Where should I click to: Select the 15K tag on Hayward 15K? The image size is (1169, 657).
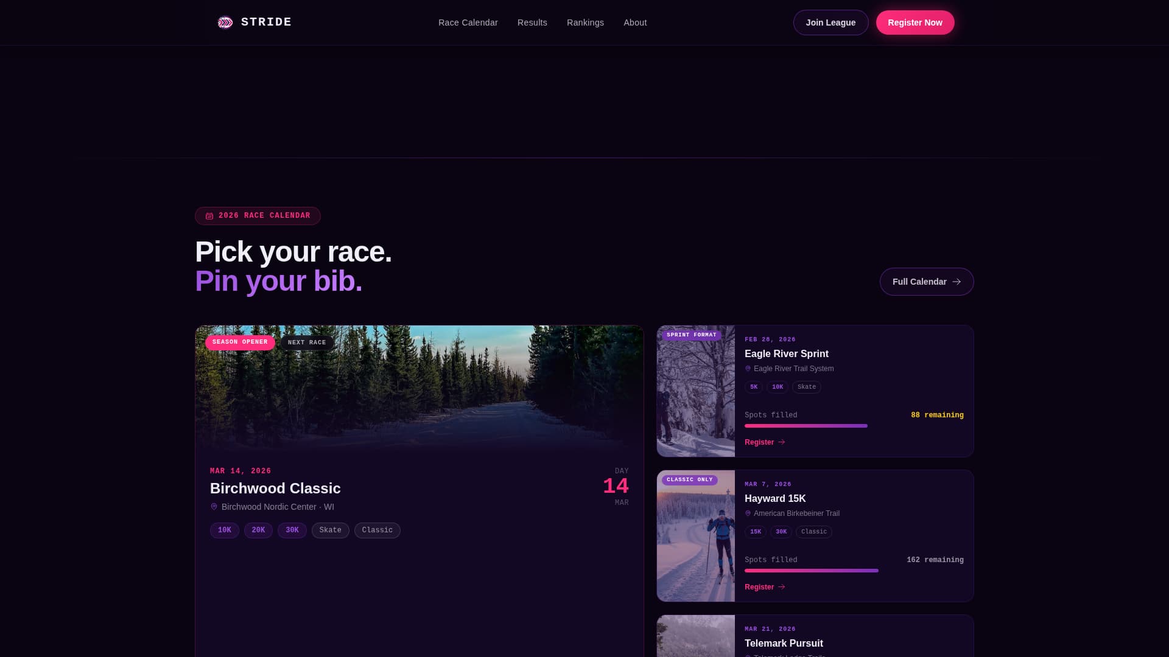(756, 532)
